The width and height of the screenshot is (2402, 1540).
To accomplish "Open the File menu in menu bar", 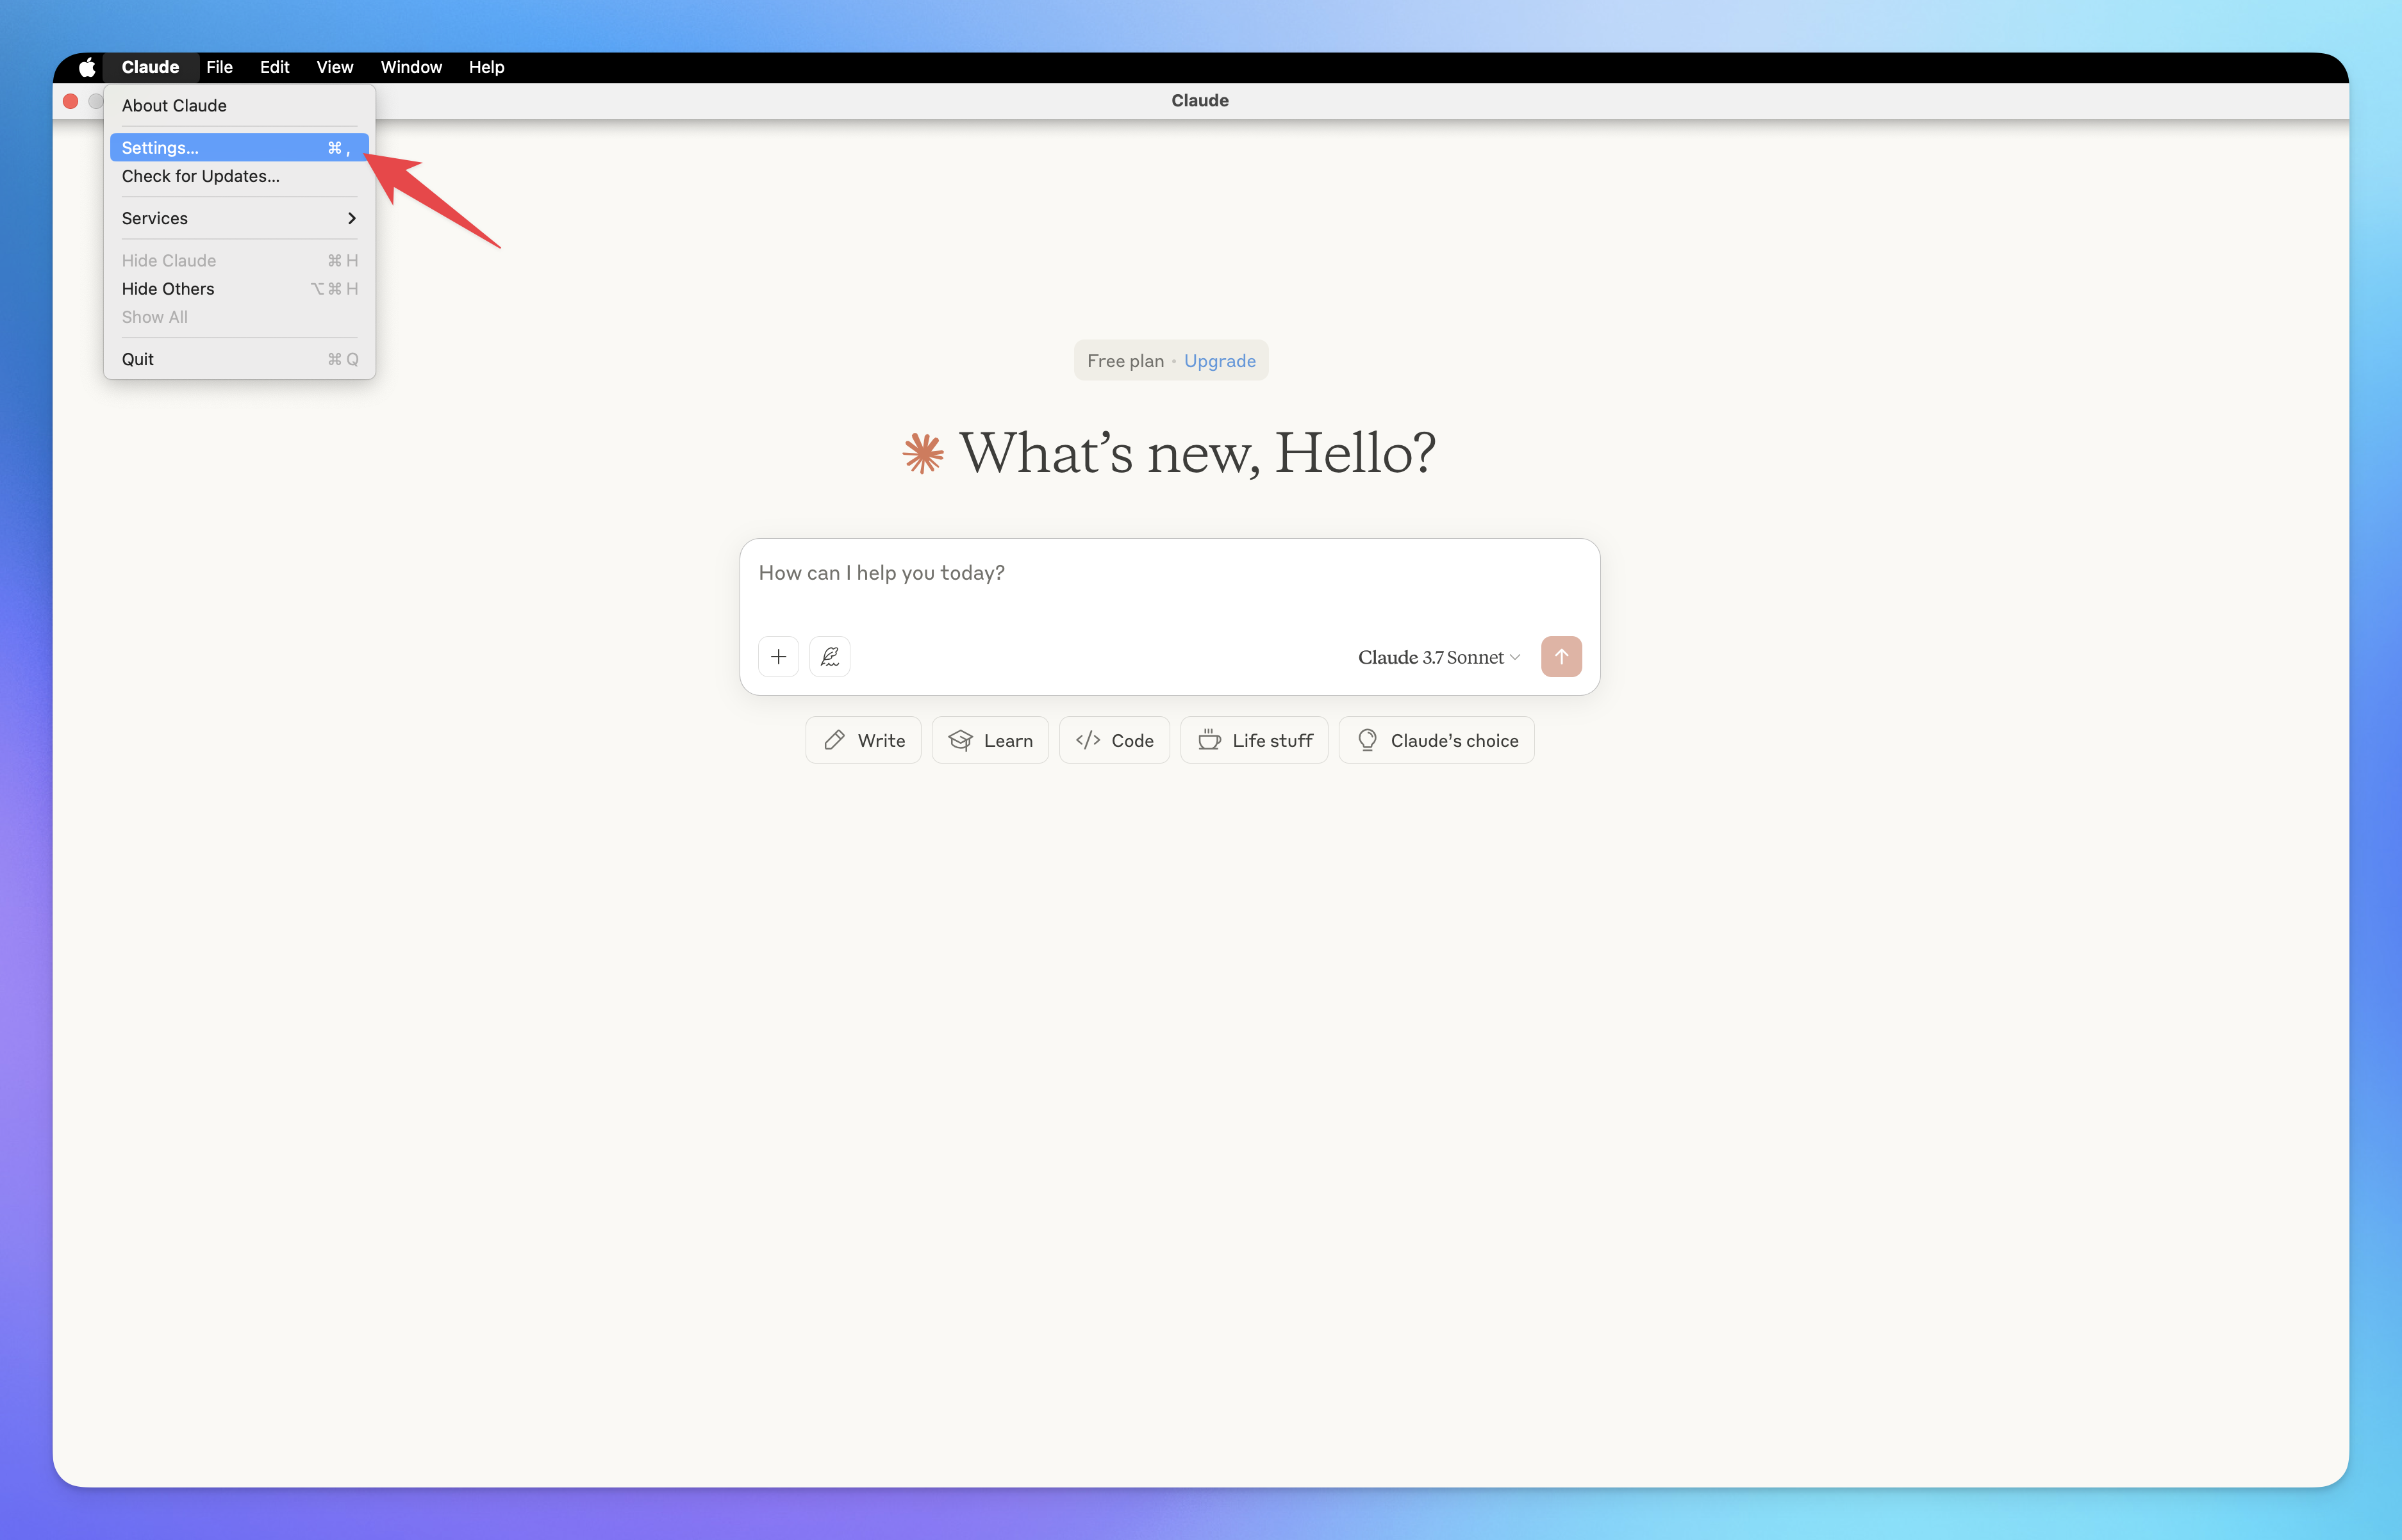I will pyautogui.click(x=219, y=67).
